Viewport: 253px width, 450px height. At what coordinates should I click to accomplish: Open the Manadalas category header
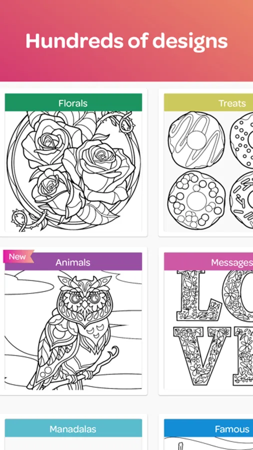click(x=73, y=428)
